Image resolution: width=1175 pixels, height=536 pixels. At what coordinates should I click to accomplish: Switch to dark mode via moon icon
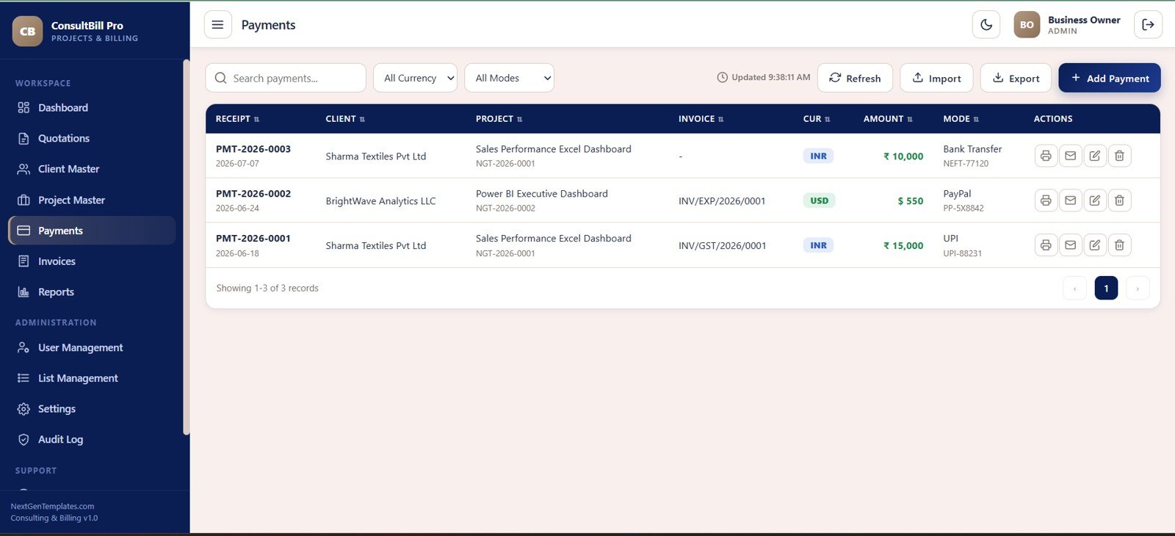click(x=986, y=24)
